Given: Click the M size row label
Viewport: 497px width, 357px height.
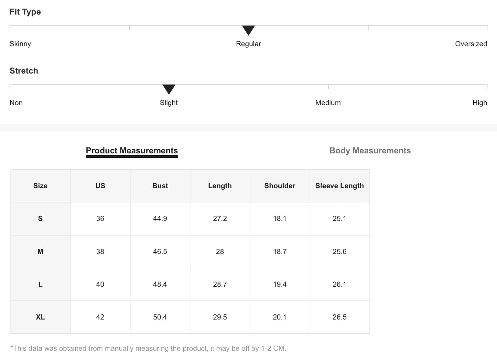Looking at the screenshot, I should pos(40,252).
